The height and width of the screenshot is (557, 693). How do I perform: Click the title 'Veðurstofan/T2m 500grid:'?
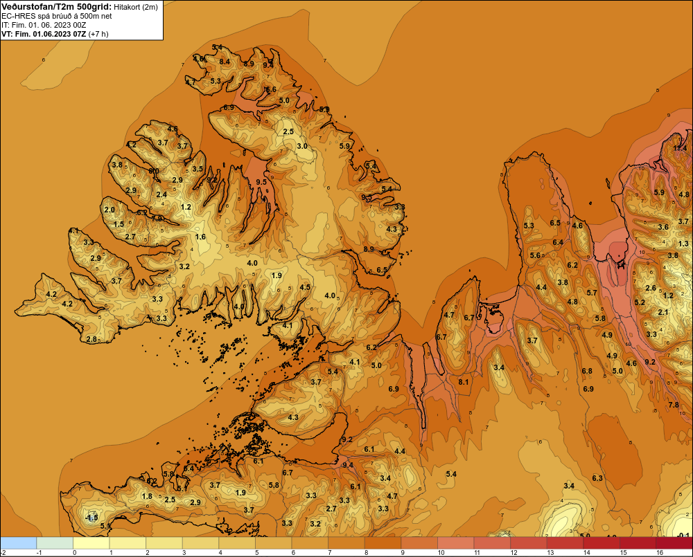click(x=57, y=7)
